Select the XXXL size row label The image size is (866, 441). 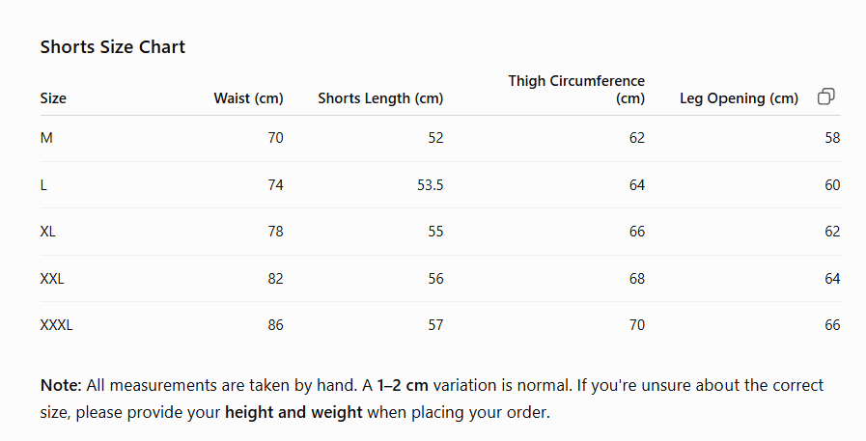[x=56, y=325]
